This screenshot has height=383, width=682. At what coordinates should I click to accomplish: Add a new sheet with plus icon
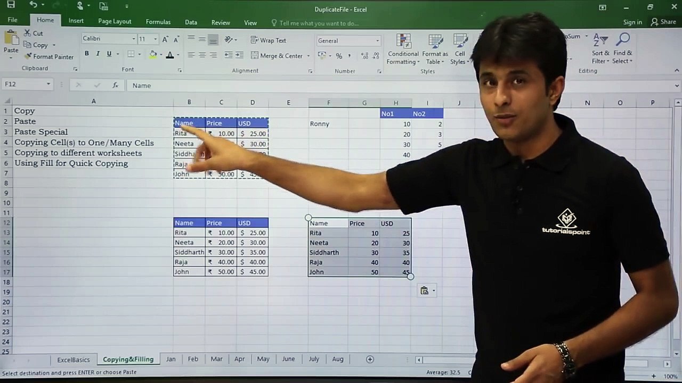(x=370, y=359)
